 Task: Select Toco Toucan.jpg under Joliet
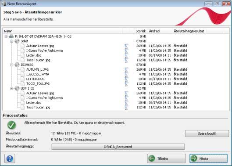[x=38, y=60]
